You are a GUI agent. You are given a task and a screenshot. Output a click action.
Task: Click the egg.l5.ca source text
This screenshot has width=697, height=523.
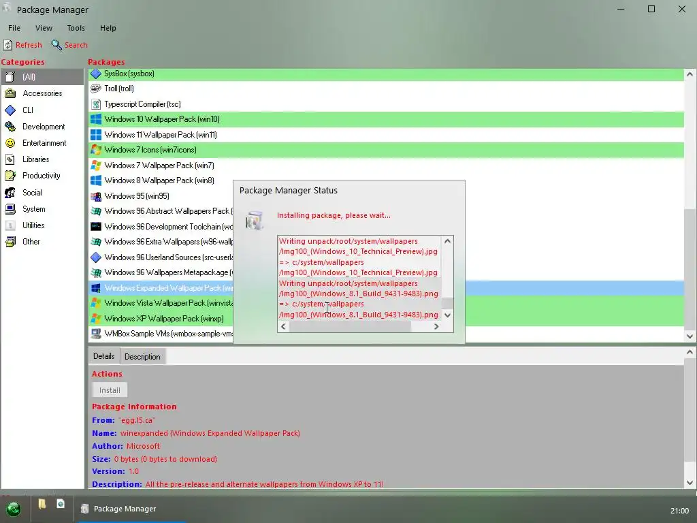(x=137, y=420)
